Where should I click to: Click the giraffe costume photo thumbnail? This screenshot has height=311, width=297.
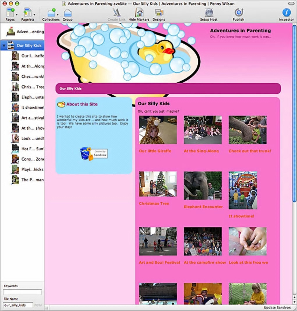(158, 130)
